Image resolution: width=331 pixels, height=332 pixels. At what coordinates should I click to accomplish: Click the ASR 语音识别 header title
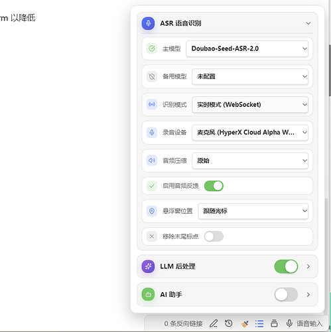pos(180,23)
